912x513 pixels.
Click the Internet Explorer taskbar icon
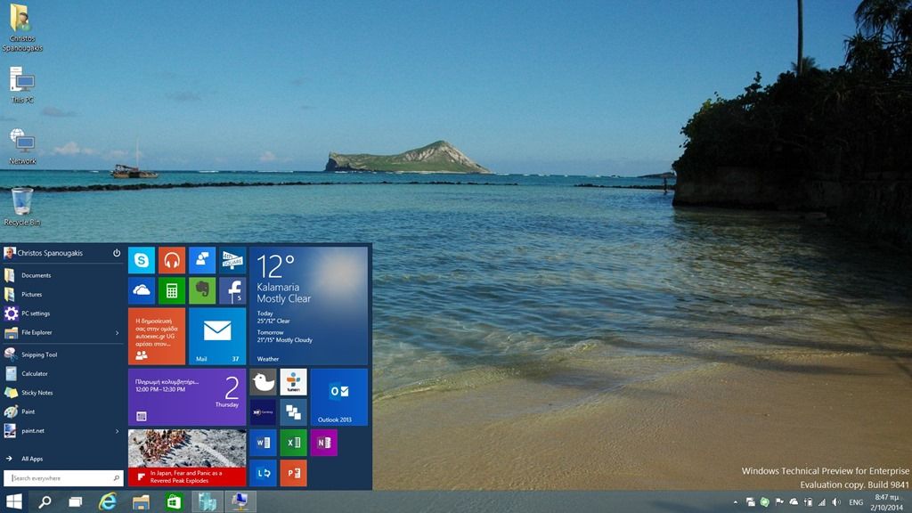click(108, 501)
